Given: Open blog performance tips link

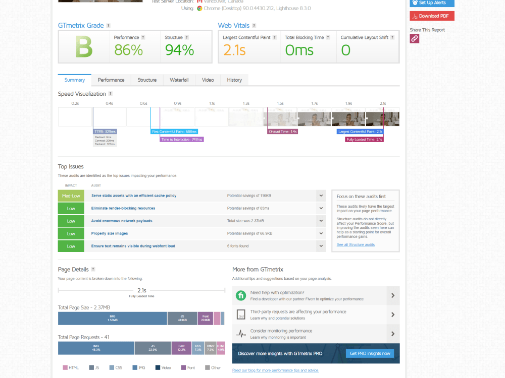Looking at the screenshot, I should [x=275, y=370].
